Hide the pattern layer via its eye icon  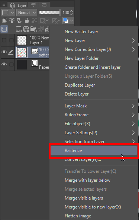tap(4, 52)
